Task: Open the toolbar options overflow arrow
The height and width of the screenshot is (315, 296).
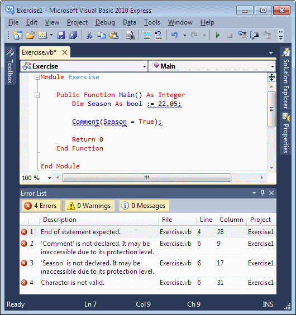Action: coord(281,35)
